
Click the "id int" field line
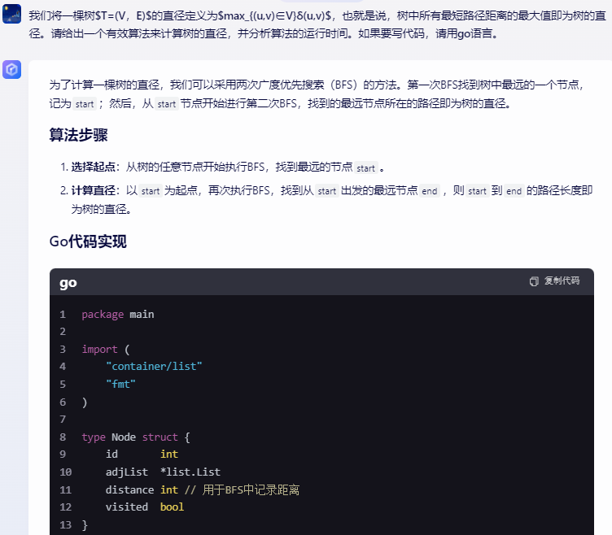pyautogui.click(x=142, y=455)
